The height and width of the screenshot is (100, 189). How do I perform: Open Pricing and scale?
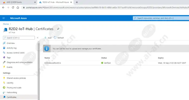coord(14,88)
